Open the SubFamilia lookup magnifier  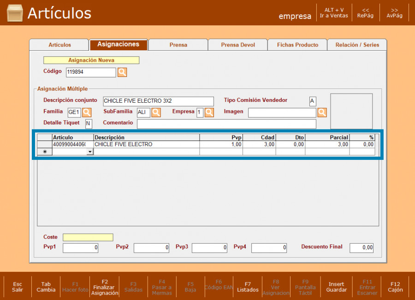pos(156,112)
